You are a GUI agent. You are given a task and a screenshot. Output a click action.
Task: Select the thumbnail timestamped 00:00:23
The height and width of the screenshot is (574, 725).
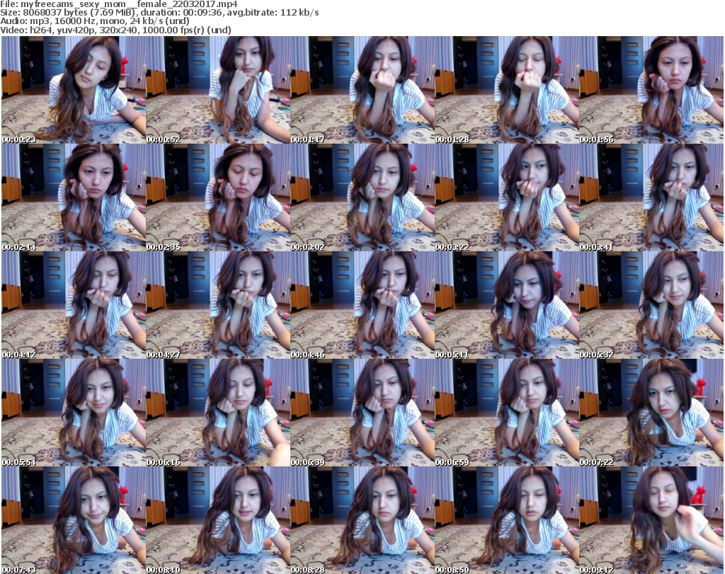point(74,90)
